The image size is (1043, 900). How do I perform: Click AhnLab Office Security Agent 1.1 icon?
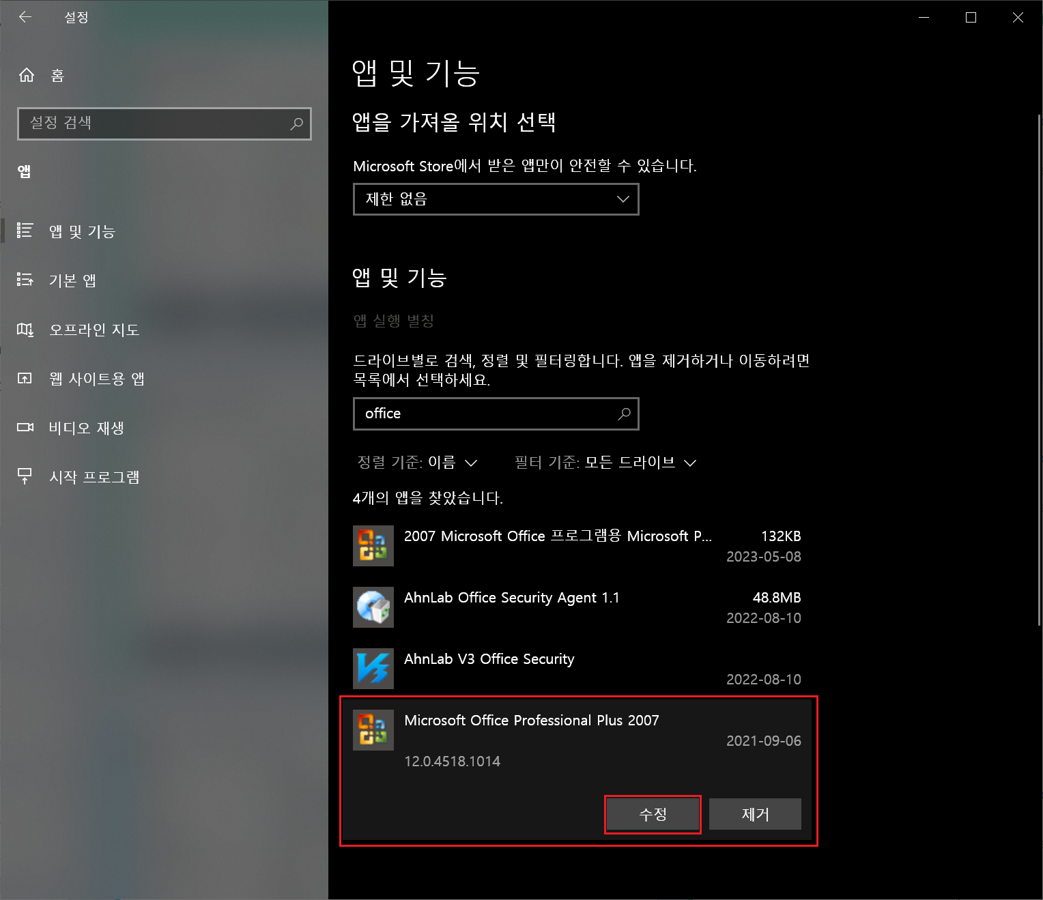373,607
